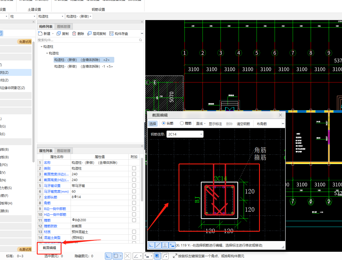The width and height of the screenshot is (342, 260).
Task: Switch to the 属性列表 tab
Action: (x=46, y=151)
